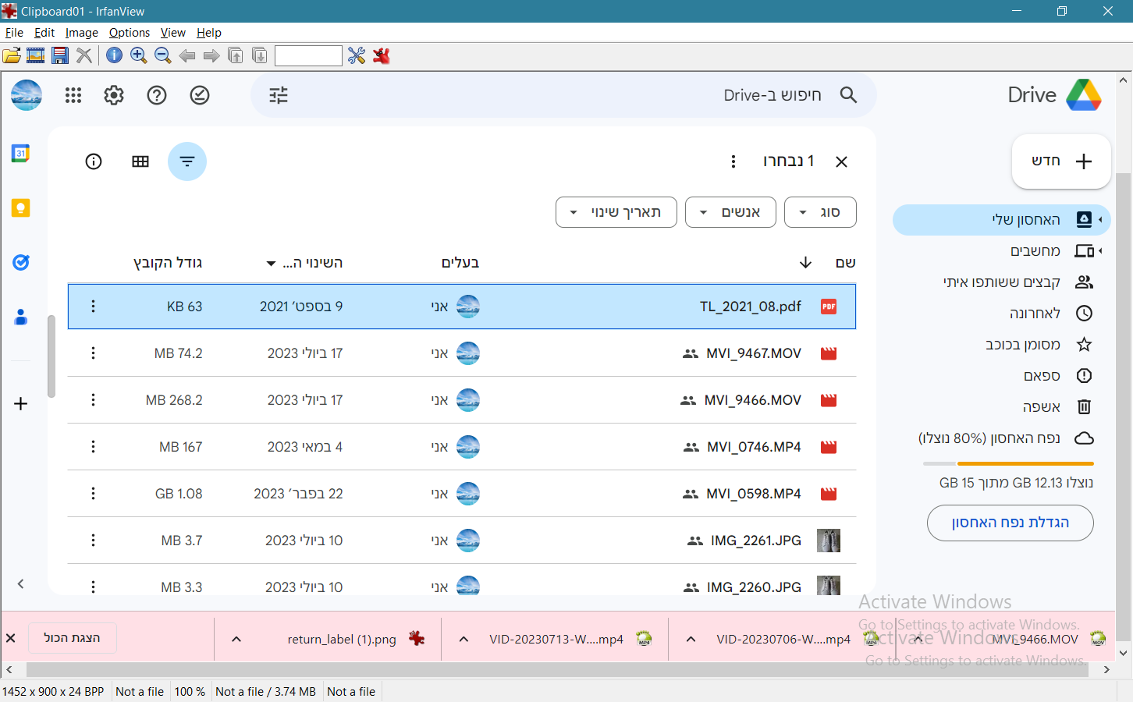Open the סוג type filter dropdown
1133x702 pixels.
(x=820, y=212)
